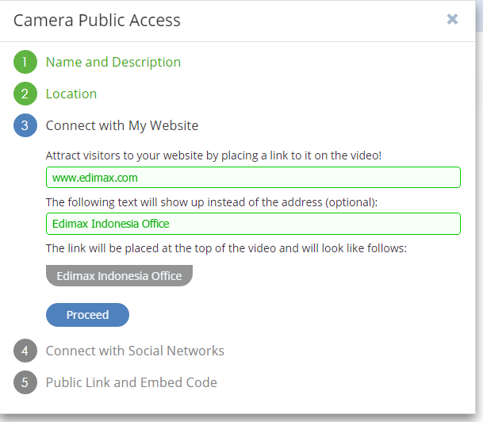Click the gray step 4 circle
Viewport: 483px width, 422px height.
[x=25, y=351]
